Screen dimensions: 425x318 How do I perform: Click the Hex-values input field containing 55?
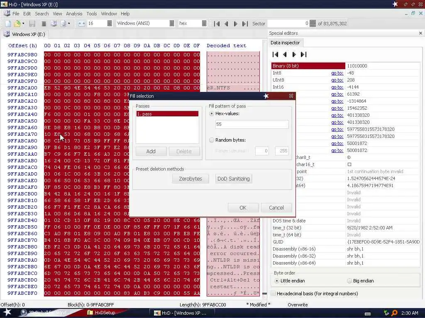[x=252, y=124]
